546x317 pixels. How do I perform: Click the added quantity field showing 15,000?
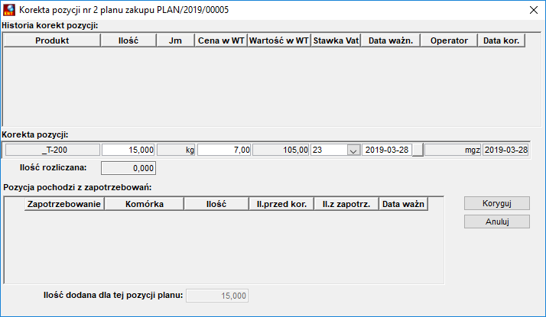tap(217, 296)
